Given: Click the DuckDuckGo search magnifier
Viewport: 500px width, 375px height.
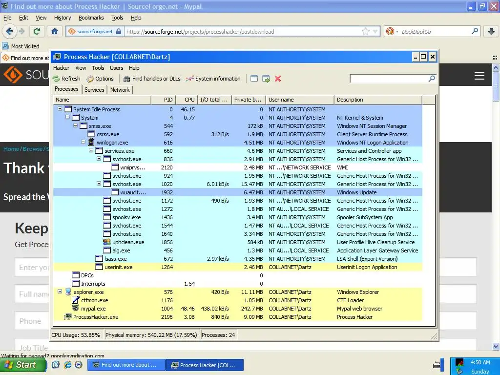Looking at the screenshot, I should [x=475, y=31].
